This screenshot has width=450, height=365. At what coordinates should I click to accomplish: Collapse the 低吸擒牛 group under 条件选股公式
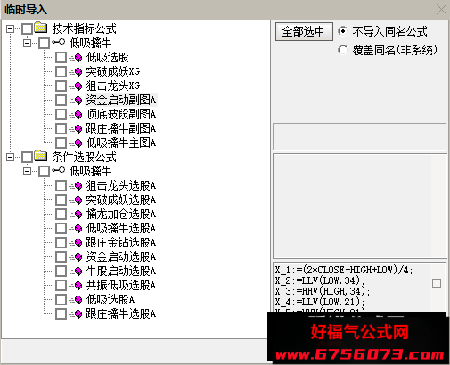pos(27,171)
